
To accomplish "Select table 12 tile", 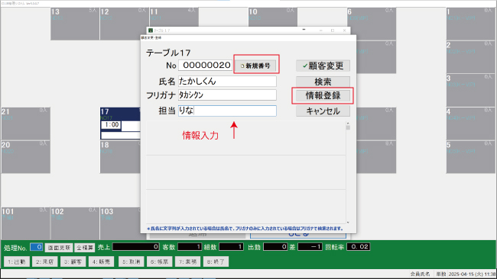I will coord(124,24).
